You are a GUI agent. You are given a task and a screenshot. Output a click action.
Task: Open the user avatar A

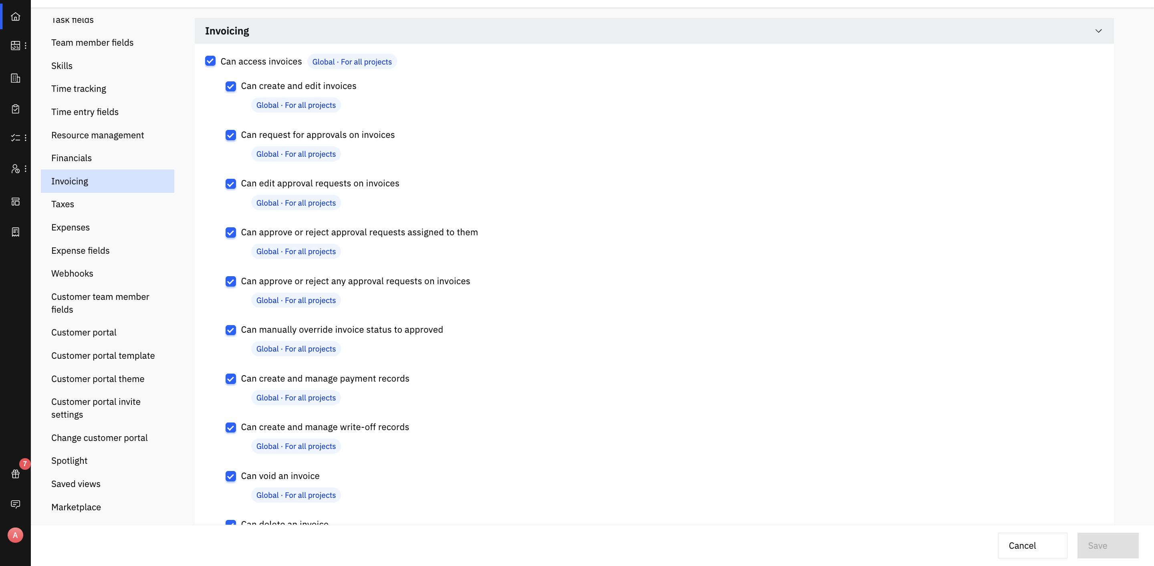(15, 535)
